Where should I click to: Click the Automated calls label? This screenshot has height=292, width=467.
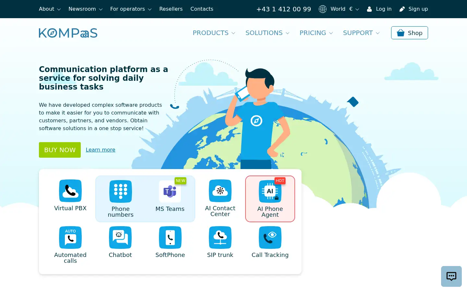point(70,258)
